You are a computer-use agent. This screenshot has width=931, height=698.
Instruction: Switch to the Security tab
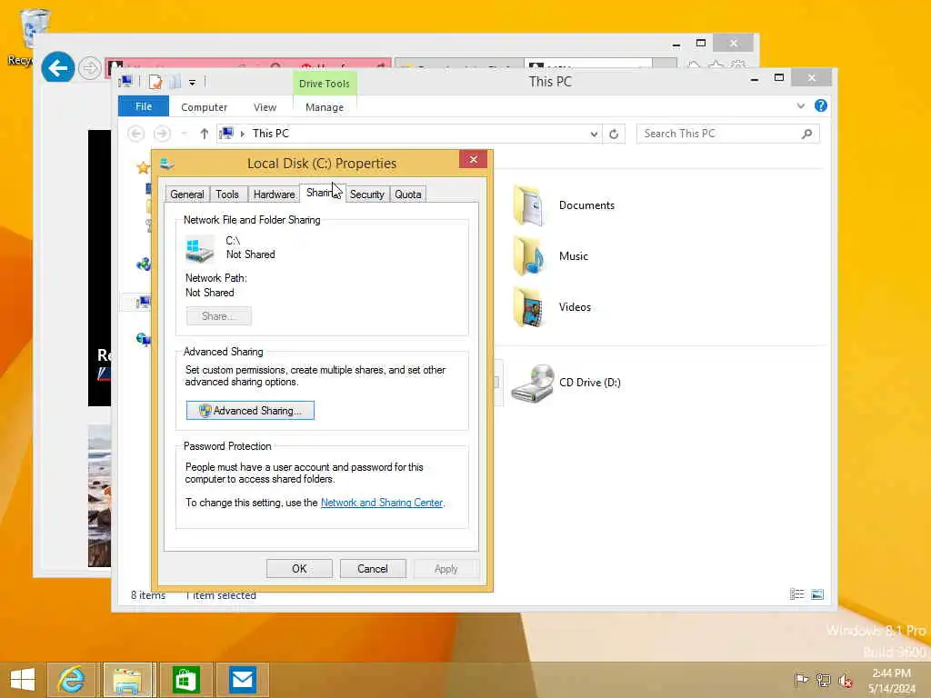coord(367,194)
